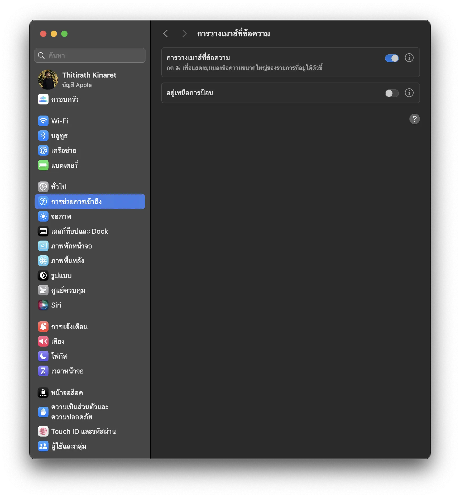Click the Network (เครือข่าย) globe icon
The height and width of the screenshot is (498, 460).
[43, 151]
